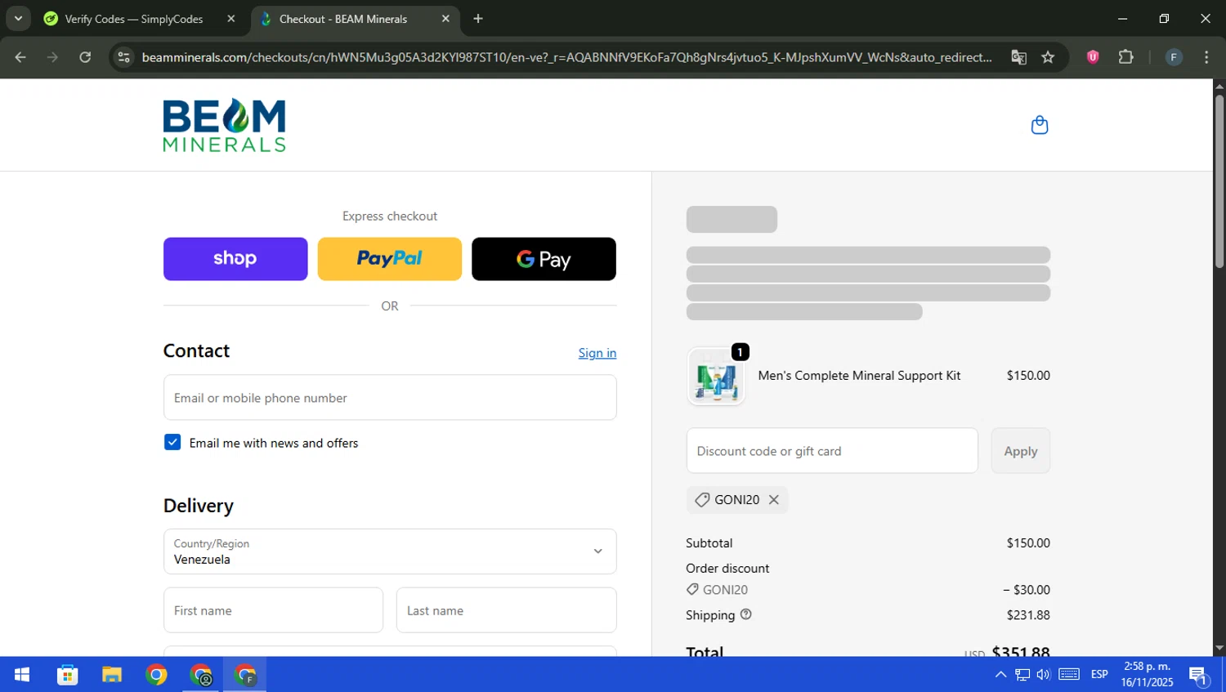Click the – $30.00 order discount amount
1226x692 pixels.
(x=1027, y=590)
